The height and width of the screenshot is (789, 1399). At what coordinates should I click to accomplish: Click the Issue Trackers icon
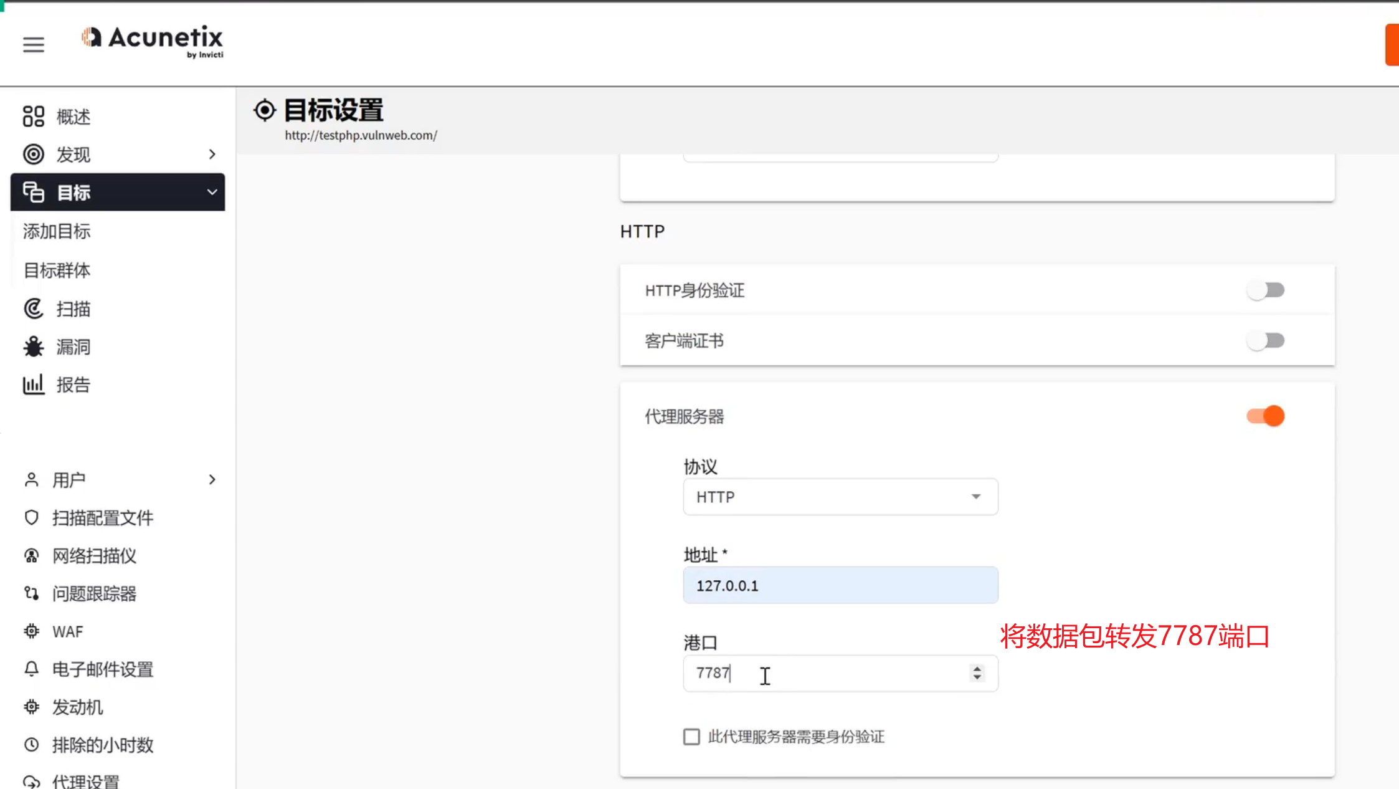[x=32, y=593]
